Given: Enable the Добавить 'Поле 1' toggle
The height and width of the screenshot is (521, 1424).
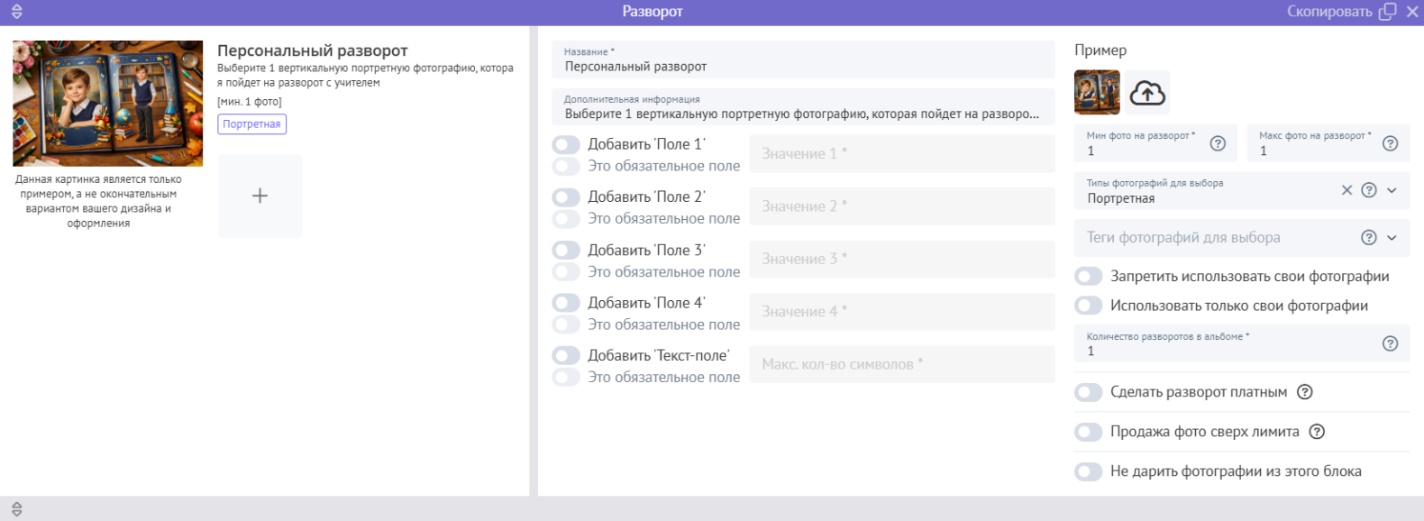Looking at the screenshot, I should point(566,144).
